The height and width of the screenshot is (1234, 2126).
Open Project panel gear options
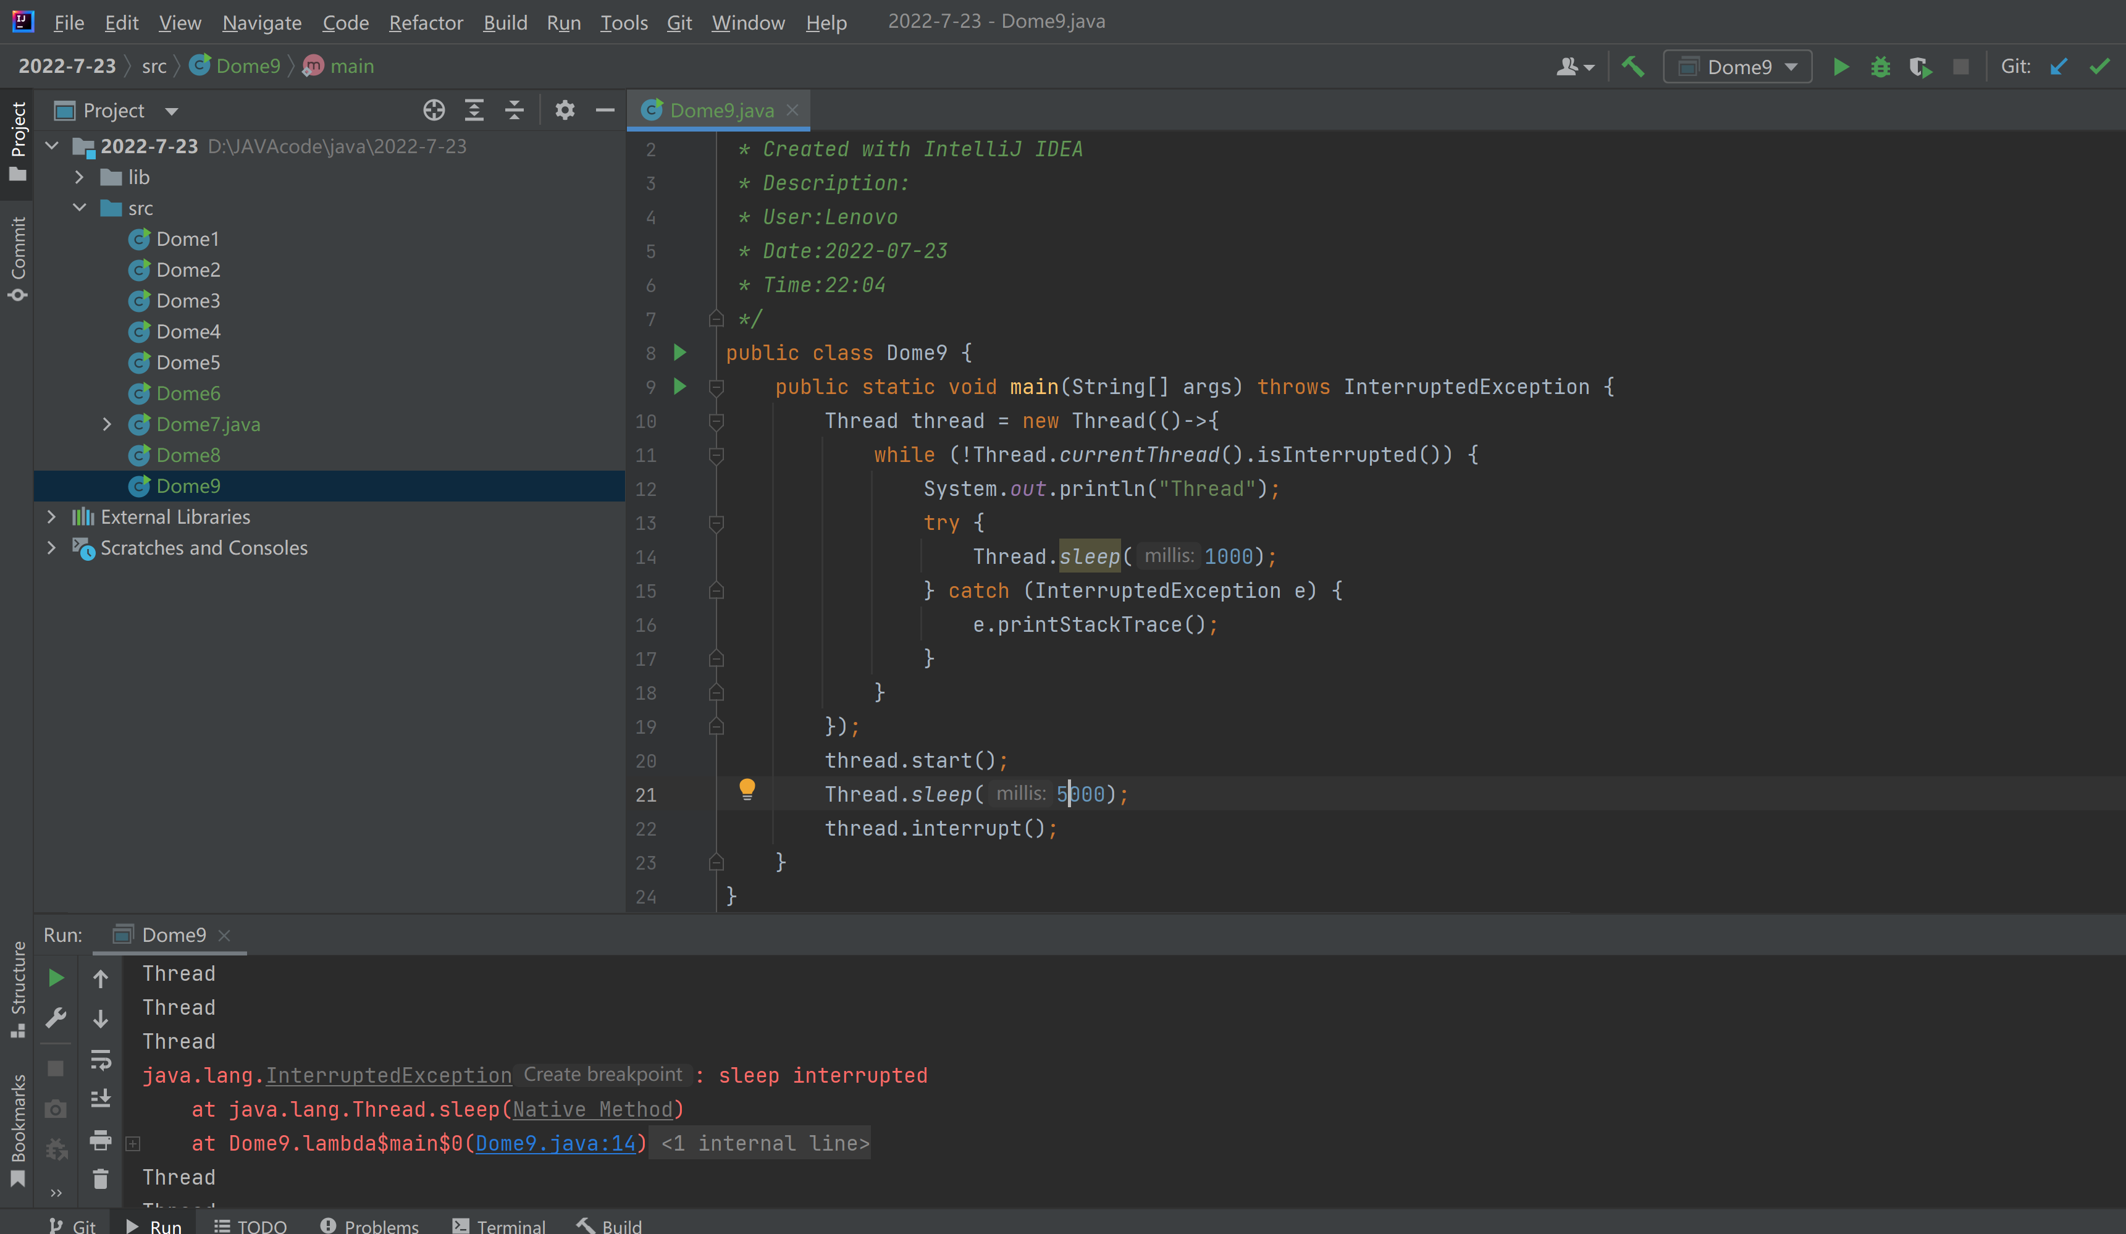point(565,111)
